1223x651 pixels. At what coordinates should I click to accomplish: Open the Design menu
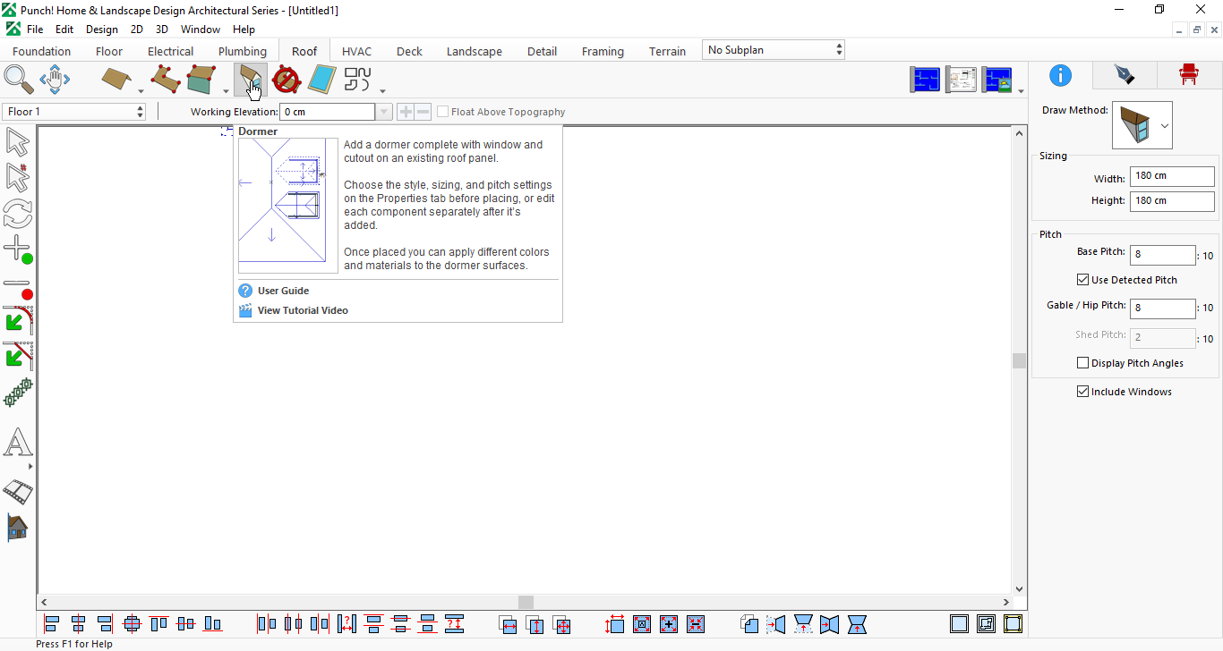tap(102, 30)
